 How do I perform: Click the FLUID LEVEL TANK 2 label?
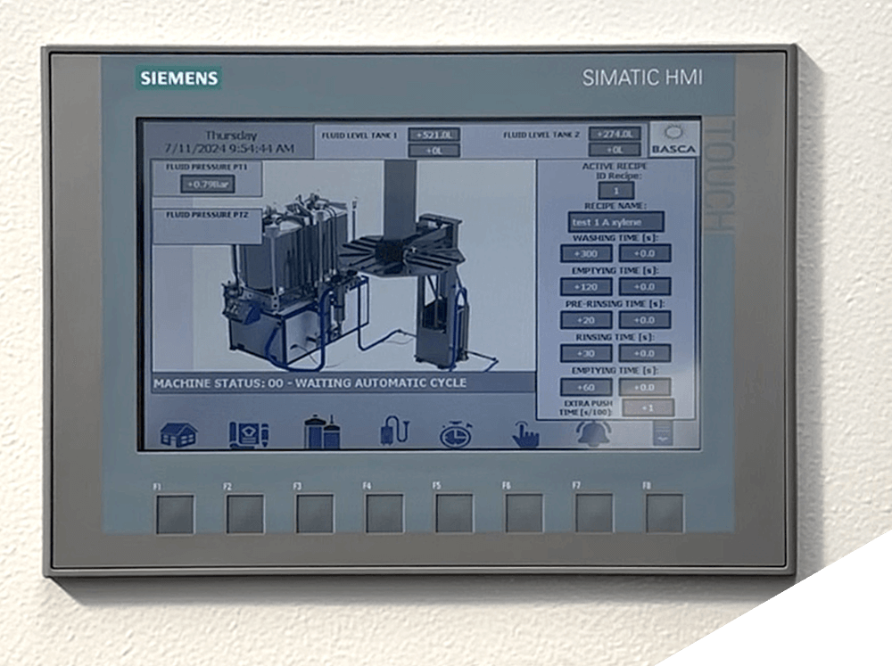(541, 135)
